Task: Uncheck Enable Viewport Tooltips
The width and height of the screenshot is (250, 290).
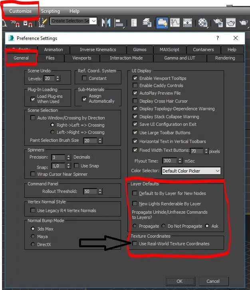Action: [x=135, y=78]
